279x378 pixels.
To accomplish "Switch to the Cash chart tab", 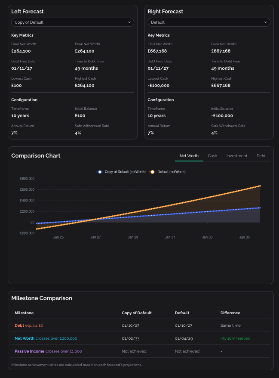I will click(212, 156).
